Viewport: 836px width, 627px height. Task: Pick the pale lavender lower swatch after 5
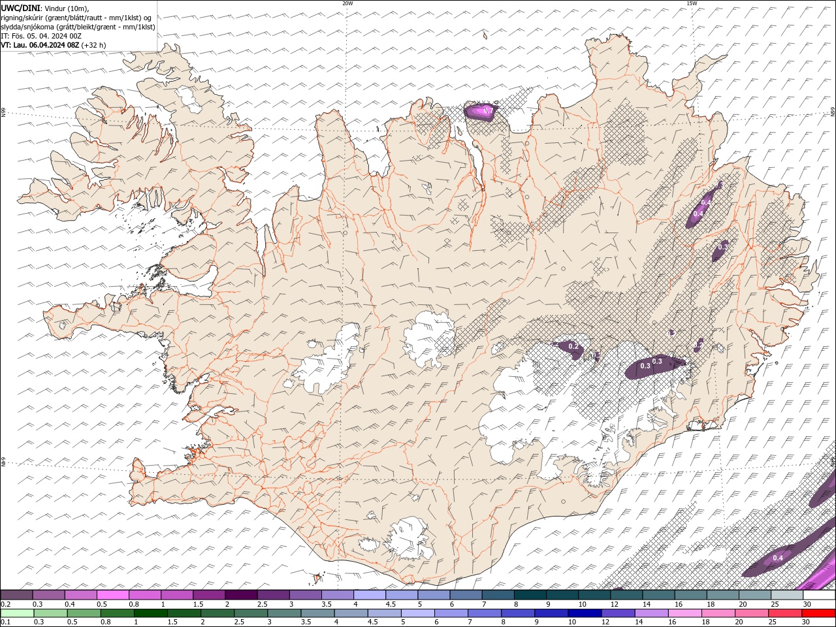click(418, 613)
